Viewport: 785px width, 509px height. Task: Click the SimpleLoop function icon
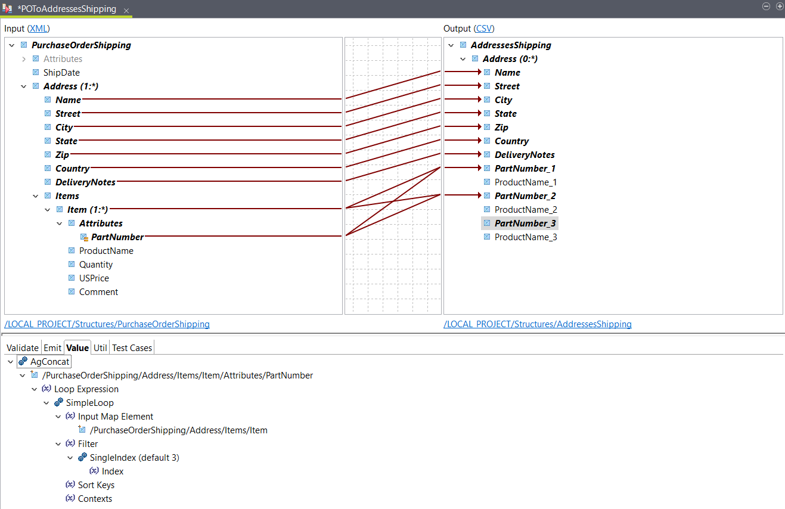(x=58, y=402)
